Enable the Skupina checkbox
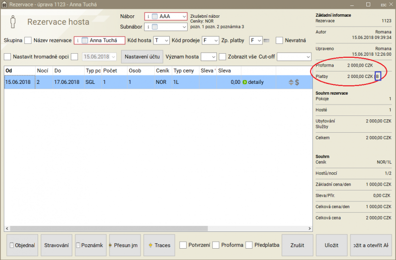Viewport: 396px width, 260px height. (x=28, y=40)
